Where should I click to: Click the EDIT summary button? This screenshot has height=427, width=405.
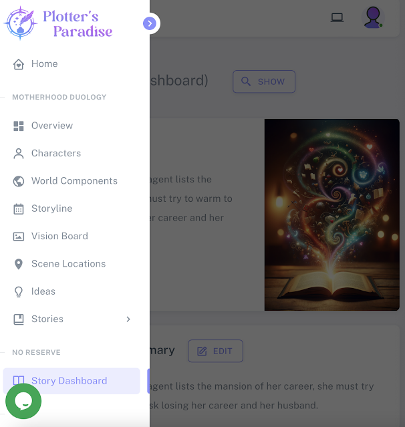[x=215, y=351]
